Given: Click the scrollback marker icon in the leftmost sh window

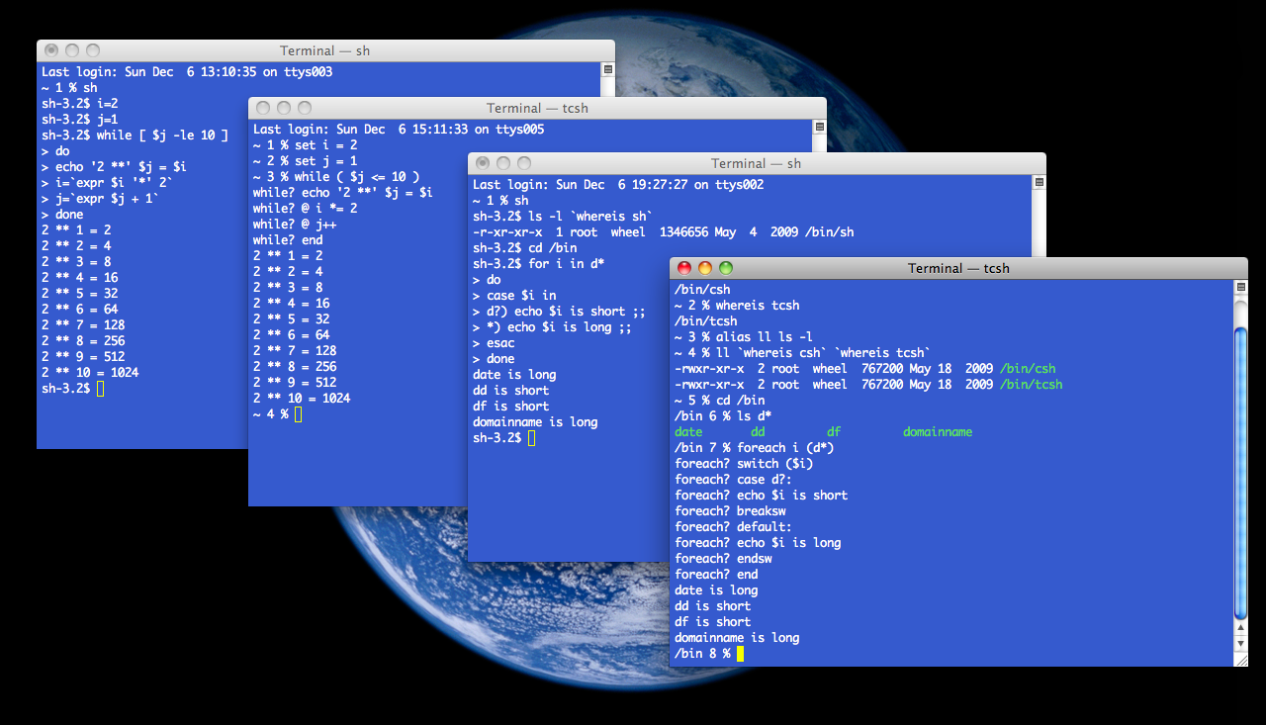Looking at the screenshot, I should point(606,70).
